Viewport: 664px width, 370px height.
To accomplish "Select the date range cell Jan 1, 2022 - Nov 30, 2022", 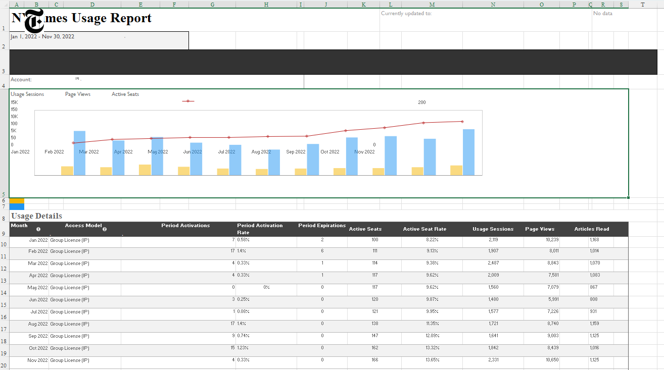I will click(x=99, y=40).
